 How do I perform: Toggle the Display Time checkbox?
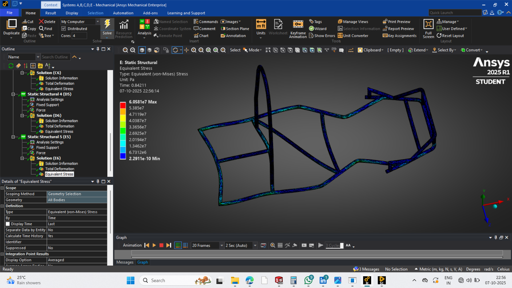(x=8, y=224)
